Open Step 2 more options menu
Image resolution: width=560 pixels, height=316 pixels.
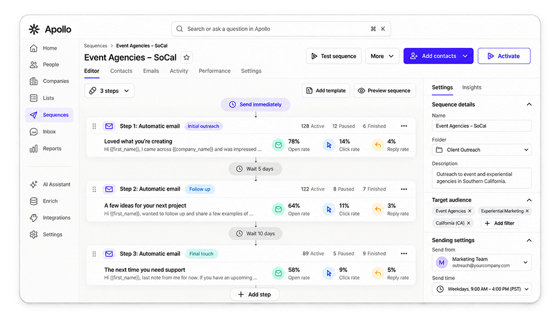coord(404,189)
